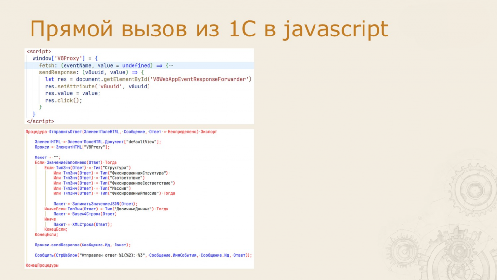Screen dimensions: 497x280
Task: Click the line with Тип("Соответствие")
Action: [x=99, y=178]
